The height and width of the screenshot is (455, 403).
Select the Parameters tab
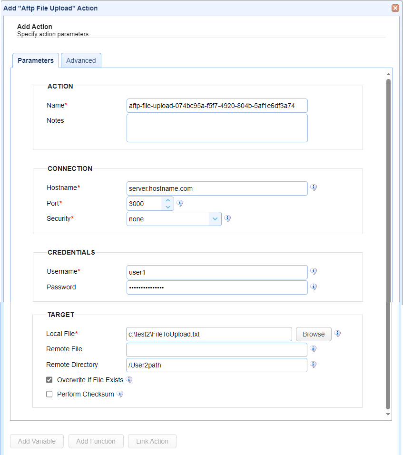35,60
